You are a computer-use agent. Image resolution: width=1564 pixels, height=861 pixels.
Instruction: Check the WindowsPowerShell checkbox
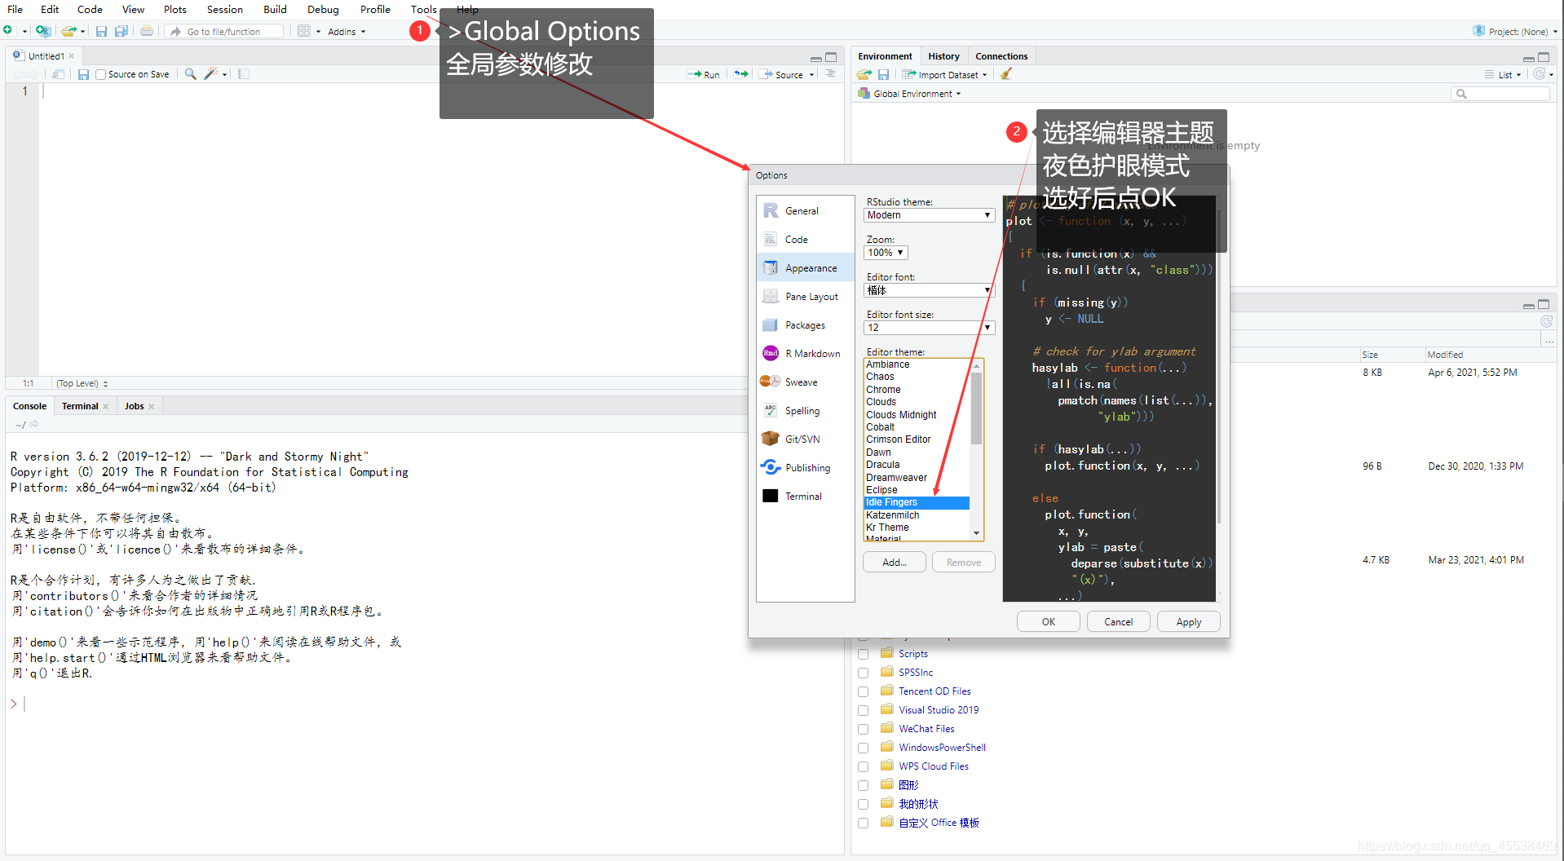(x=863, y=748)
